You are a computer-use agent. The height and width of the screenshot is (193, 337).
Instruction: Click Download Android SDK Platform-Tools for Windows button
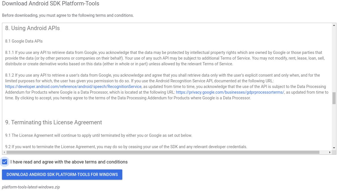coord(62,175)
